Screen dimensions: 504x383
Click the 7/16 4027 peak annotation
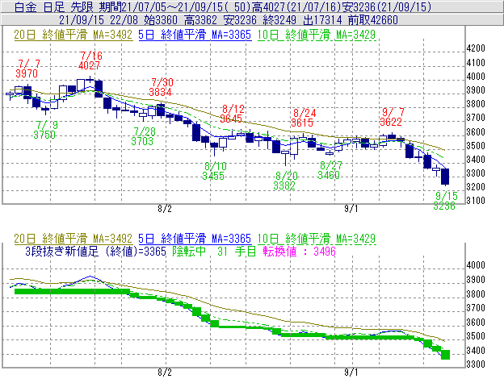[x=90, y=60]
